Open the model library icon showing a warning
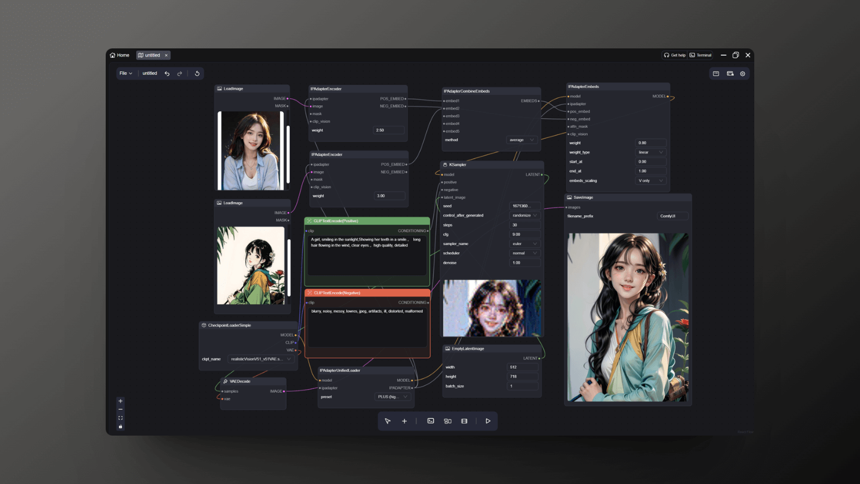The image size is (860, 484). (730, 73)
